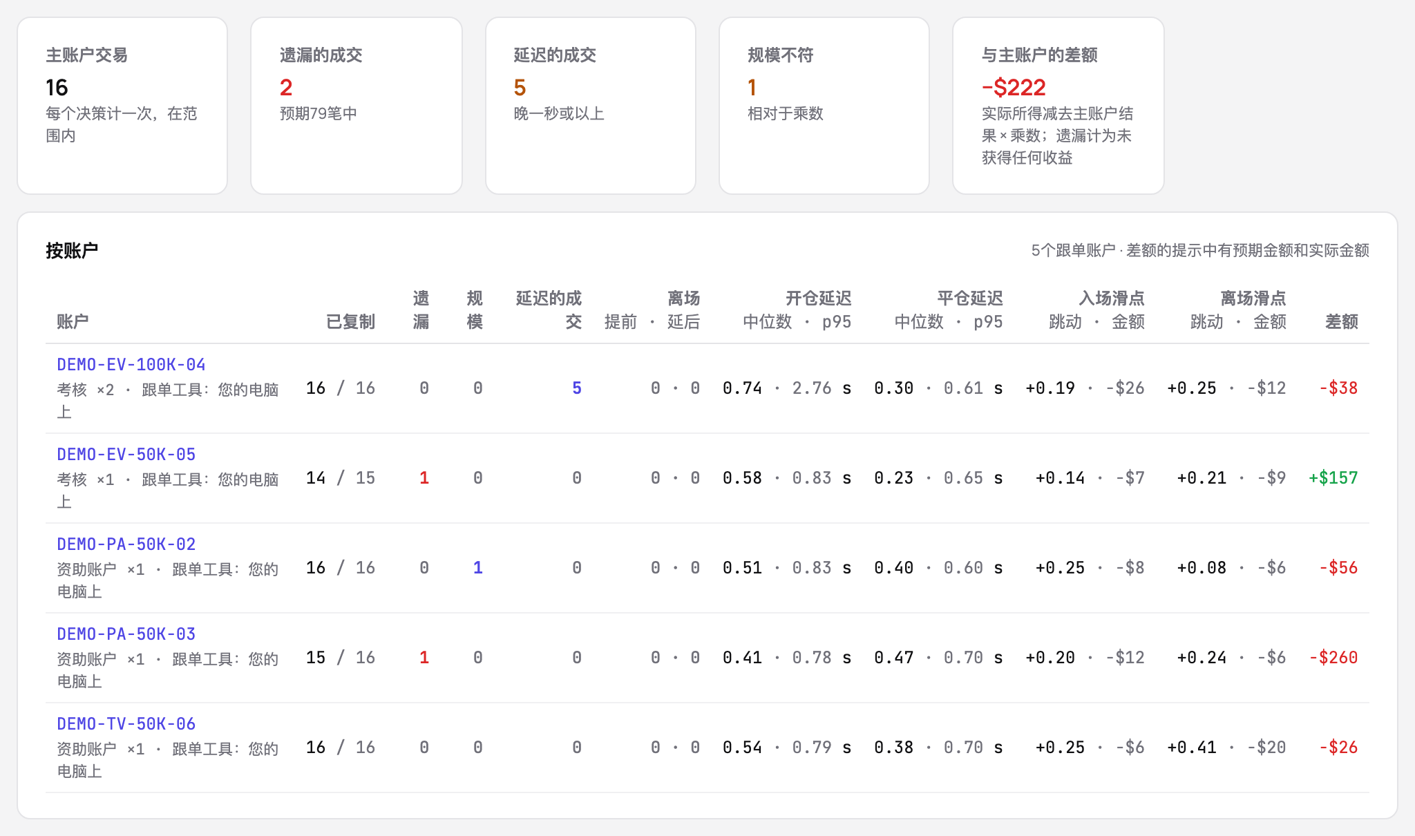Viewport: 1415px width, 836px height.
Task: Click the 14 / 15 copied count
Action: coord(341,478)
